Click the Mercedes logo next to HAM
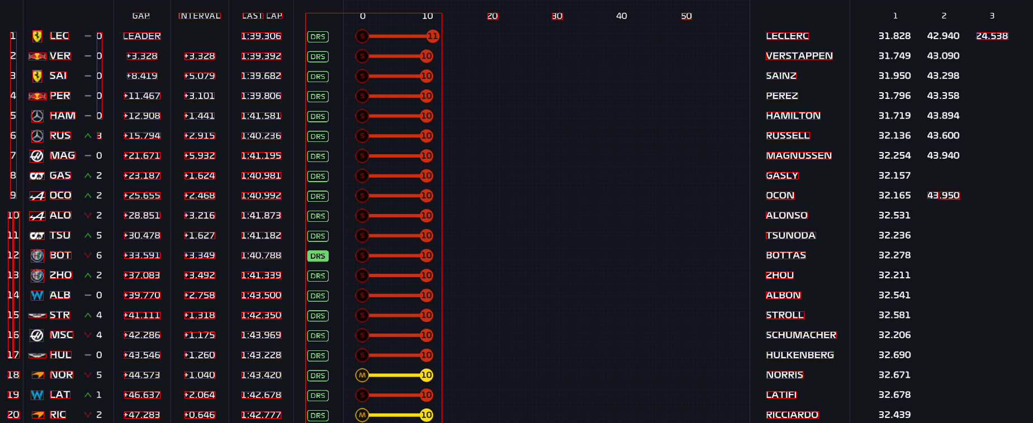1033x423 pixels. pyautogui.click(x=37, y=116)
